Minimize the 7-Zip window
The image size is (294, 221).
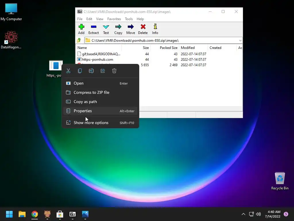(210, 12)
